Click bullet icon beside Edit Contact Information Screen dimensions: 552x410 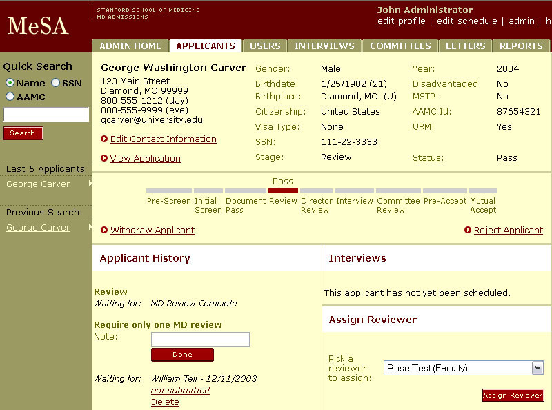point(104,139)
